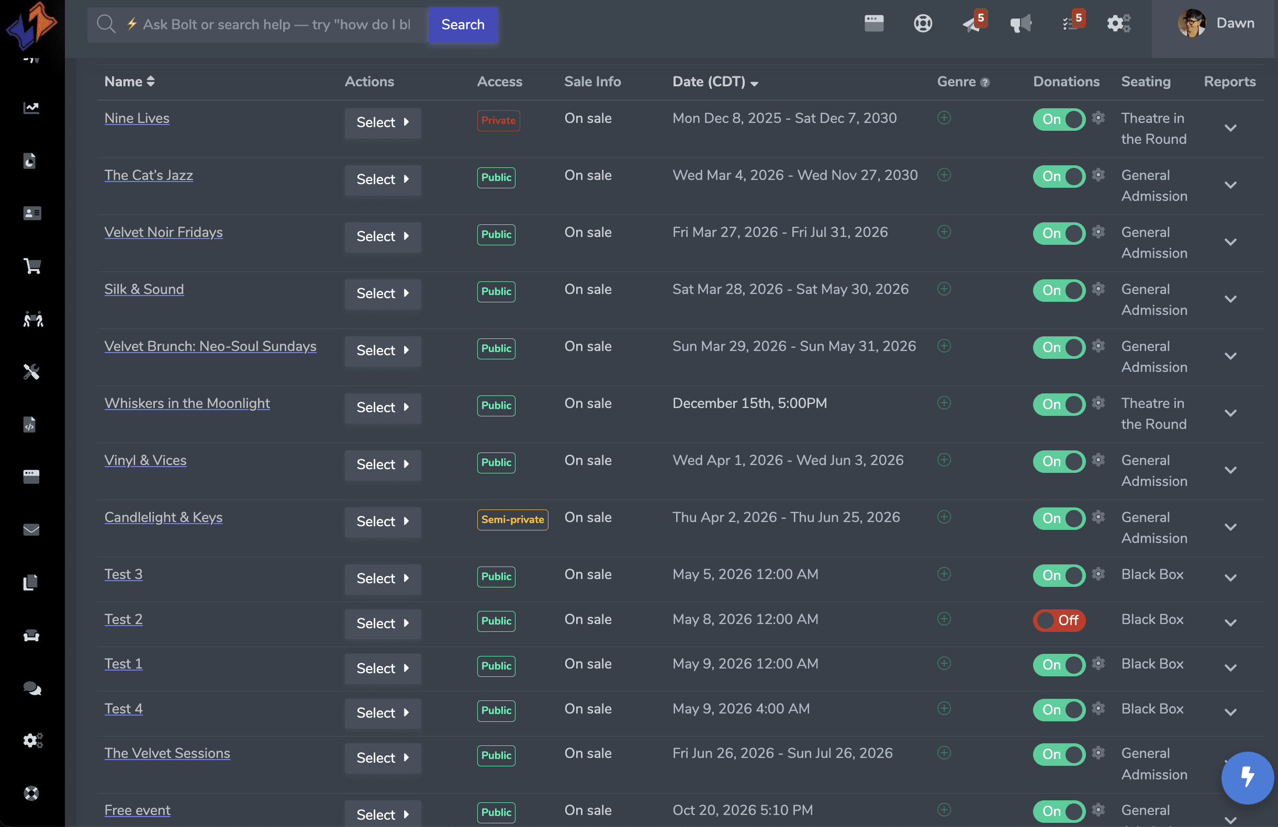The height and width of the screenshot is (827, 1278).
Task: Open the sidebar settings gears icon
Action: [33, 741]
